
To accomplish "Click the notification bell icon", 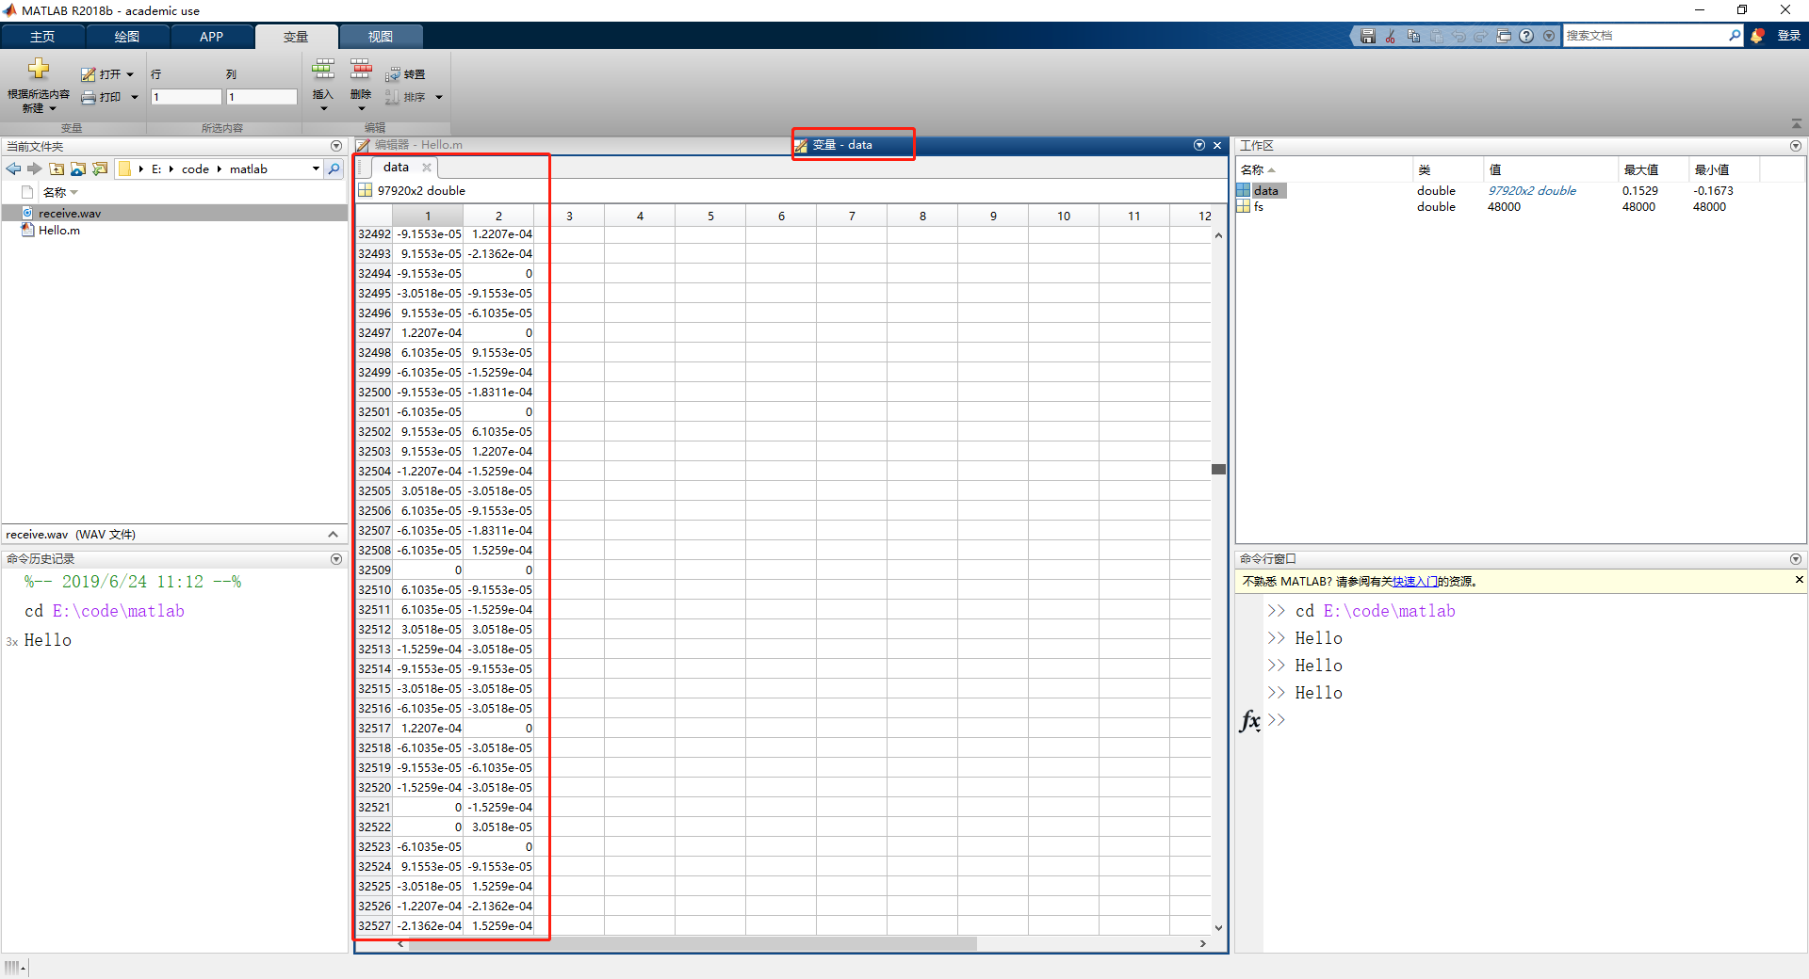I will [1757, 36].
